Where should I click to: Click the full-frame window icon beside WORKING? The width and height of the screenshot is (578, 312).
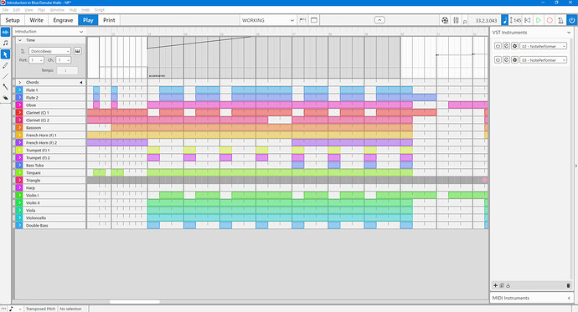click(314, 20)
